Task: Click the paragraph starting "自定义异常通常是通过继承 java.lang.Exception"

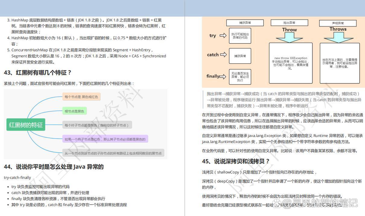Action: pos(283,139)
